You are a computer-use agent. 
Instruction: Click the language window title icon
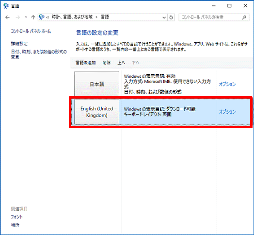(x=6, y=6)
